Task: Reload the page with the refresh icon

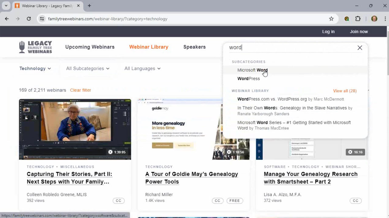Action: 29,18
